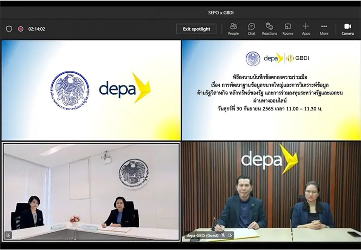Click the spotlight icon beside depa-GBDi label
Screen dimensions: 361x250
pos(230,236)
